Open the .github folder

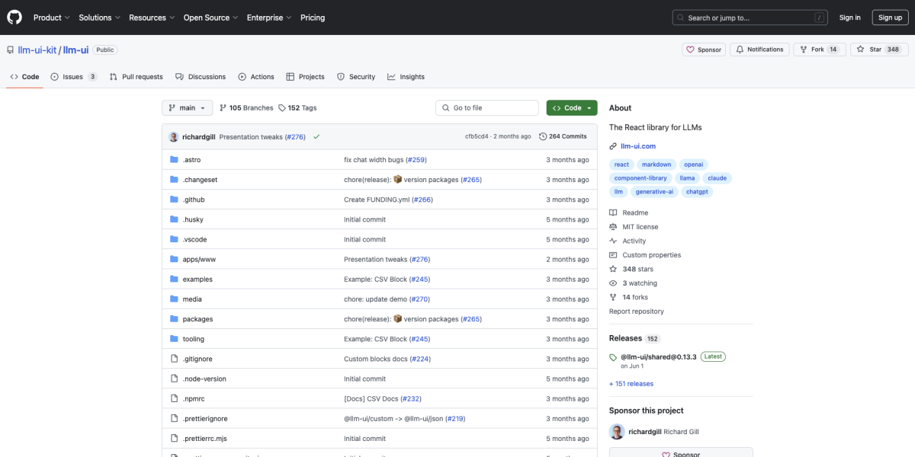pyautogui.click(x=194, y=200)
